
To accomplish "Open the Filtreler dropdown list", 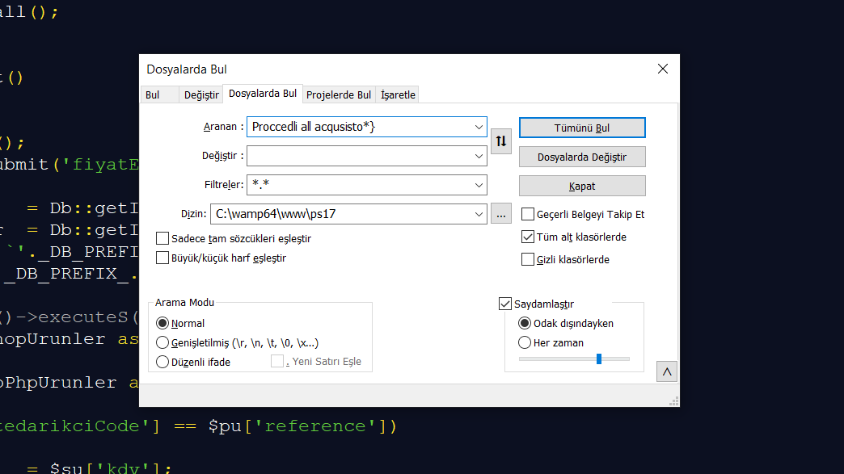I will [x=479, y=185].
